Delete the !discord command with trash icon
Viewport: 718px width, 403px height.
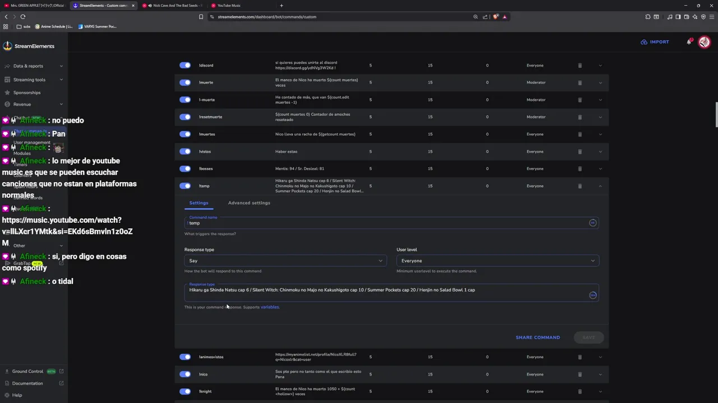580,65
